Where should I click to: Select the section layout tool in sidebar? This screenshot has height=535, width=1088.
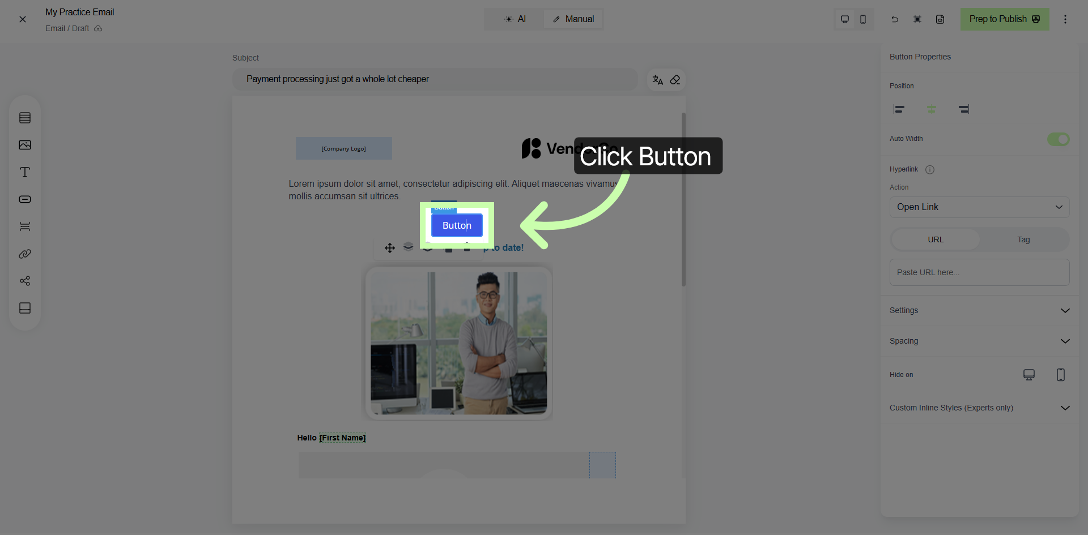coord(25,118)
